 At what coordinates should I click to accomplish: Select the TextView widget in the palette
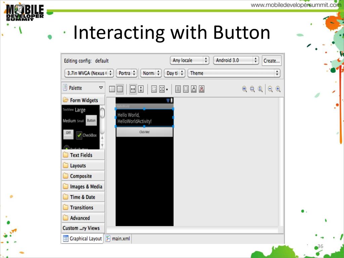pos(68,110)
